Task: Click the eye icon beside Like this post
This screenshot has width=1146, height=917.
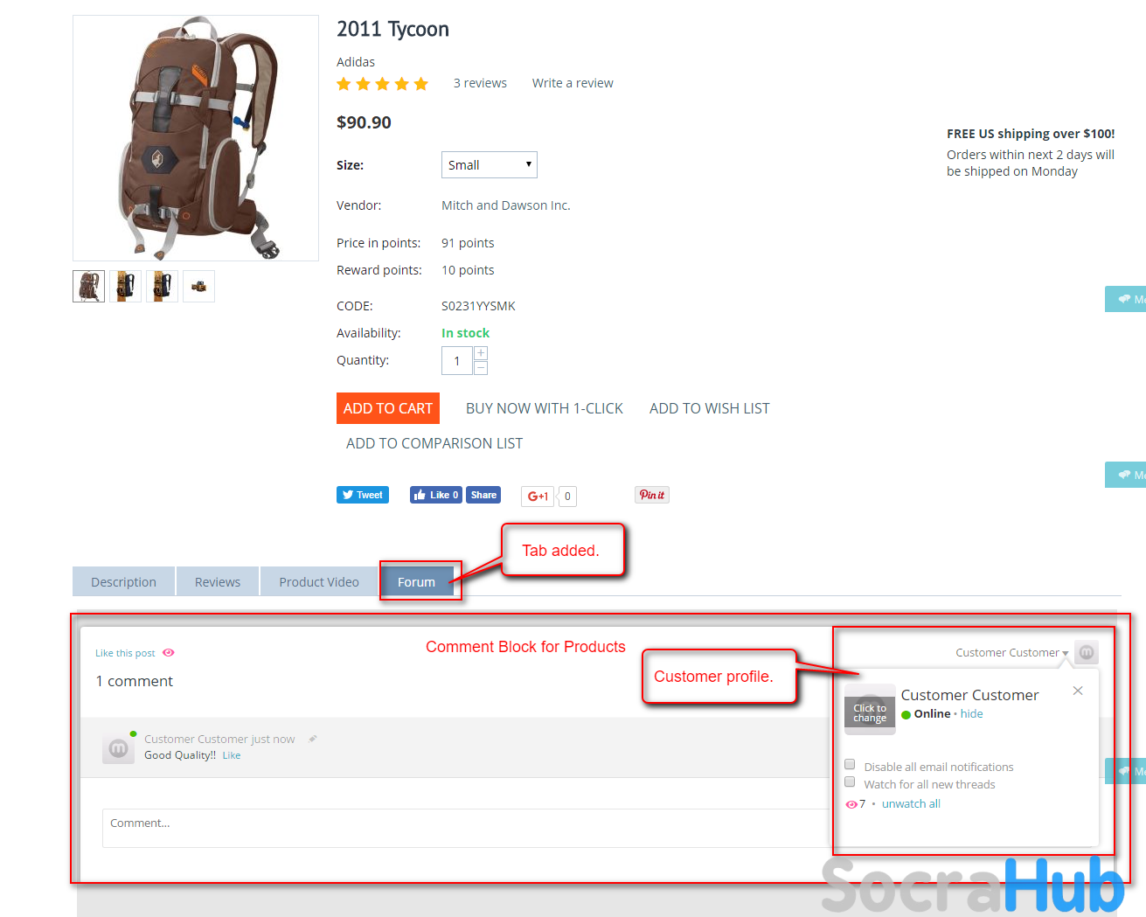Action: [169, 653]
